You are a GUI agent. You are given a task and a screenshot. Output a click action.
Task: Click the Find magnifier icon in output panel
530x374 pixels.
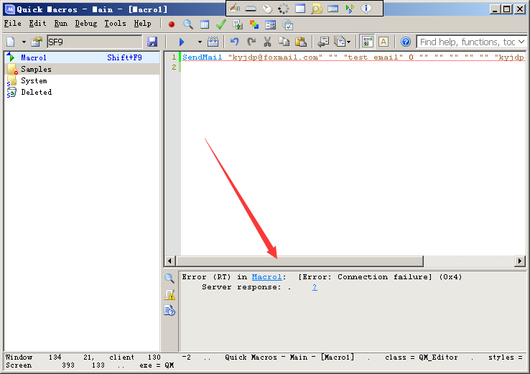[169, 279]
